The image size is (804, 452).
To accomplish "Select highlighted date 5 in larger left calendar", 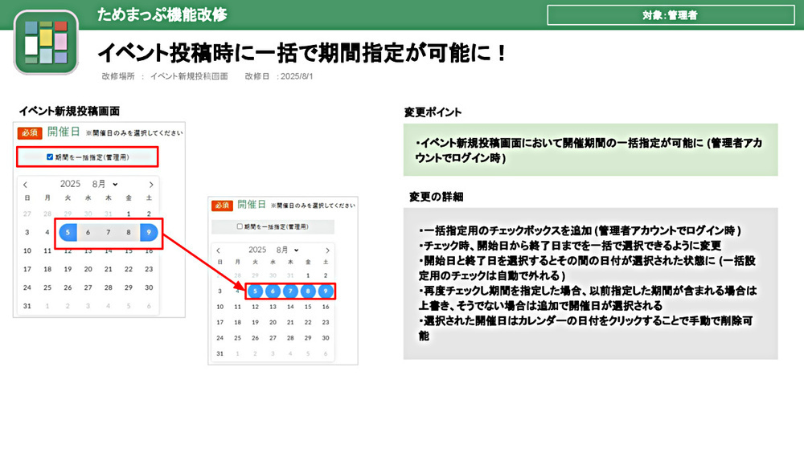I will tap(68, 232).
